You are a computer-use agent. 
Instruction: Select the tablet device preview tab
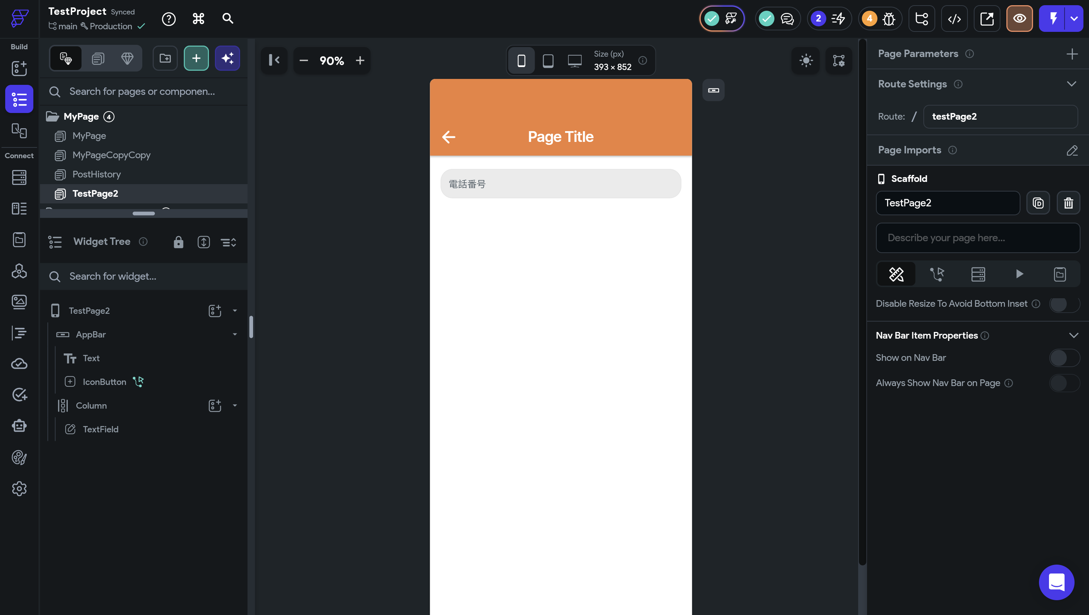548,60
